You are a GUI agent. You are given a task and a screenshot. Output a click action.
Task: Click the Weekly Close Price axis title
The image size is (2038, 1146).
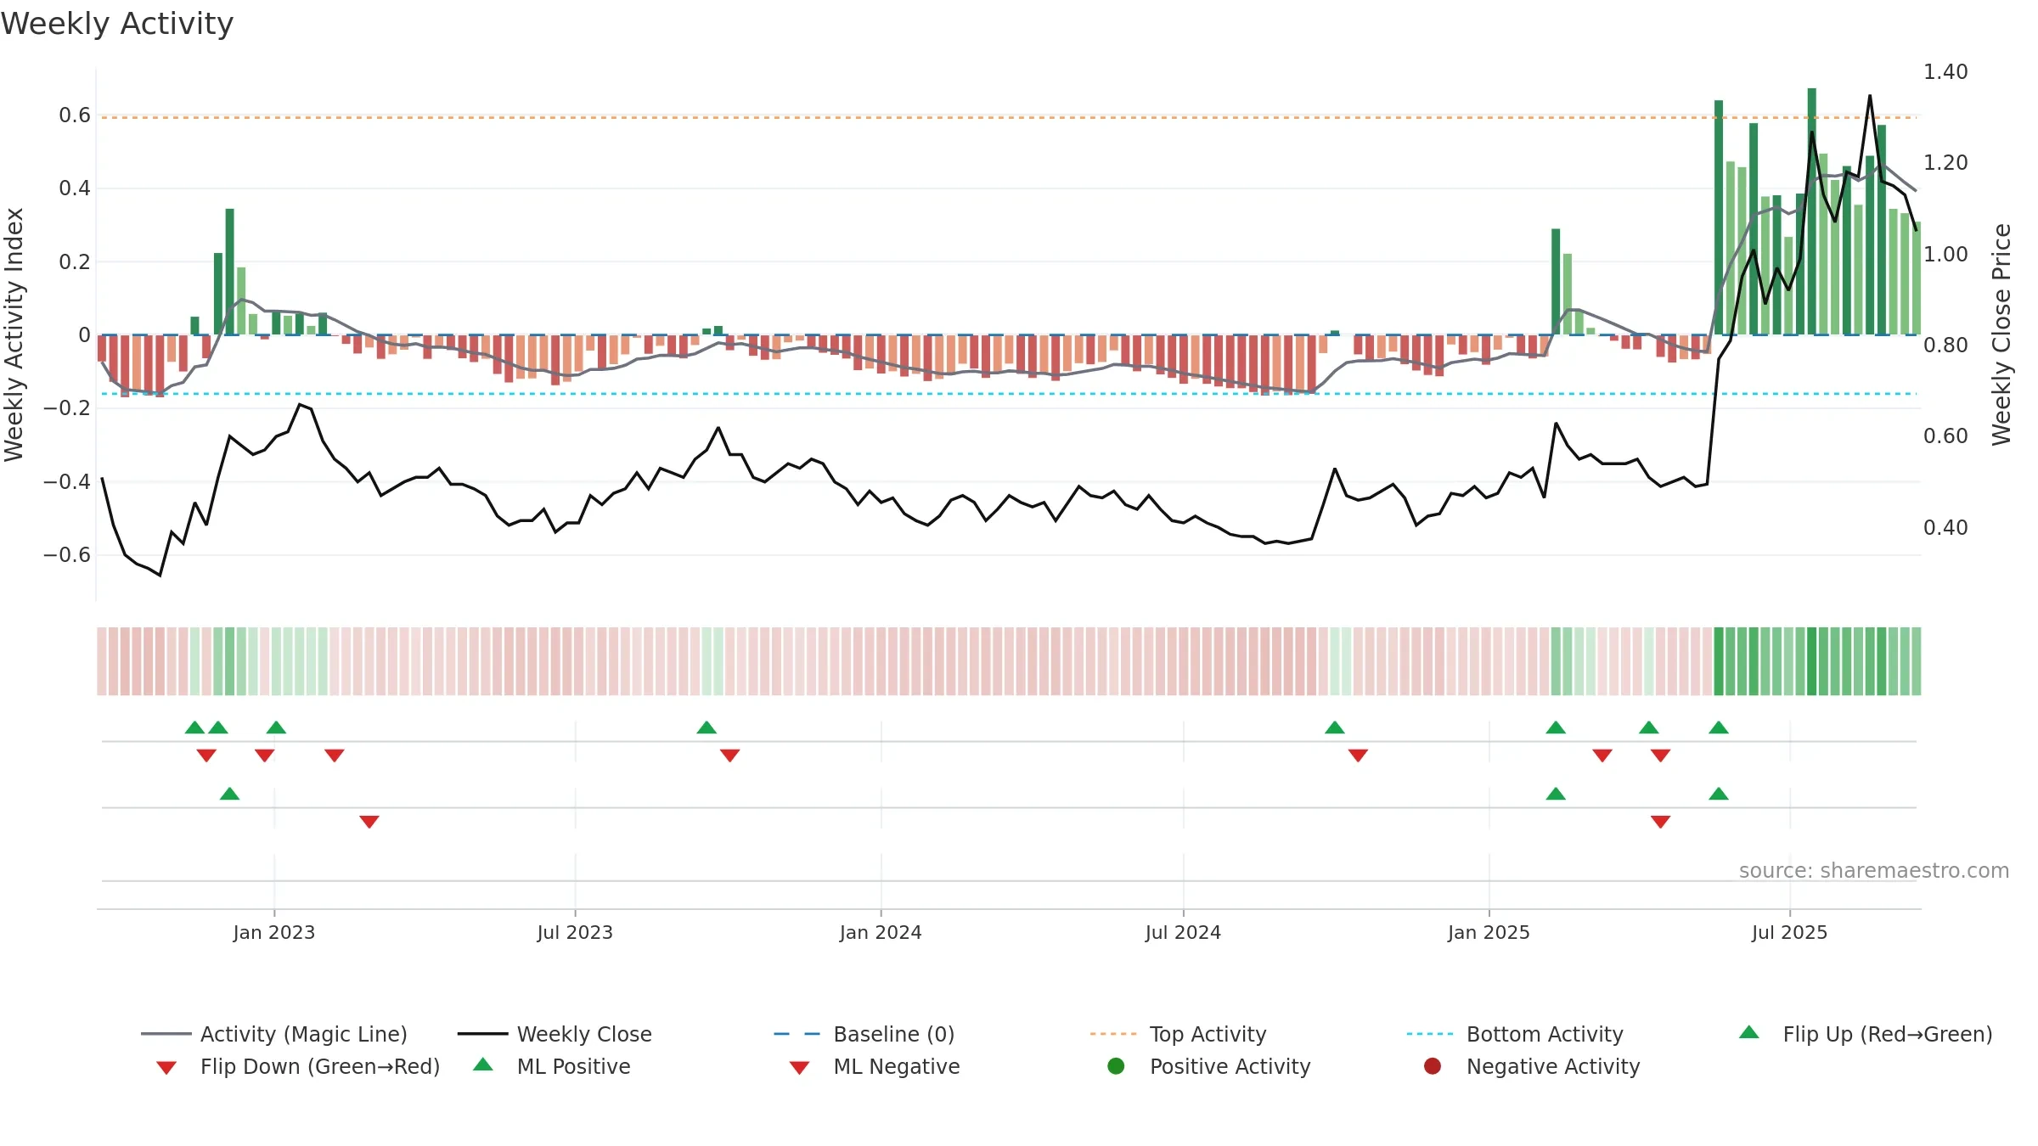[x=2001, y=334]
